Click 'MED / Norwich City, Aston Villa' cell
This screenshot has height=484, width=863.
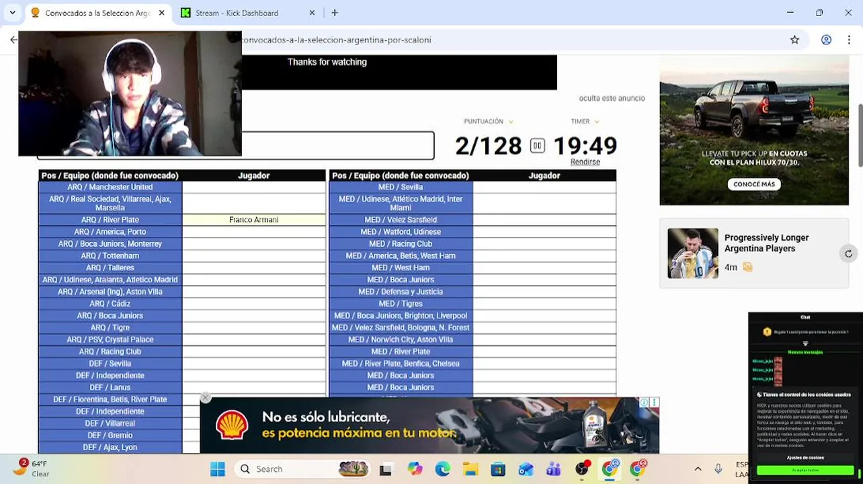pyautogui.click(x=401, y=339)
